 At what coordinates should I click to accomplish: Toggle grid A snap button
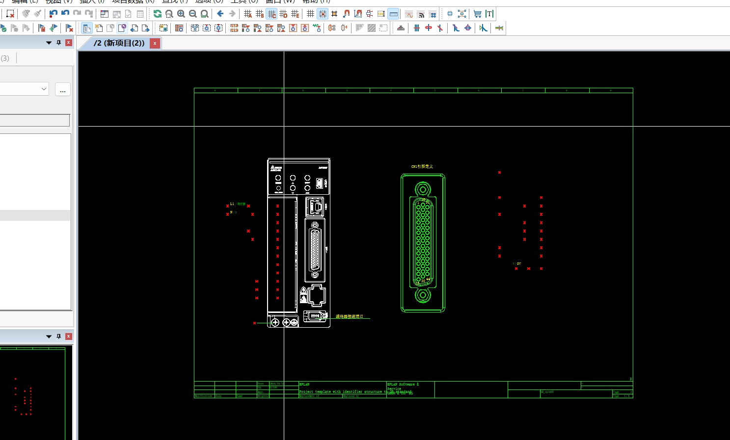(x=248, y=14)
